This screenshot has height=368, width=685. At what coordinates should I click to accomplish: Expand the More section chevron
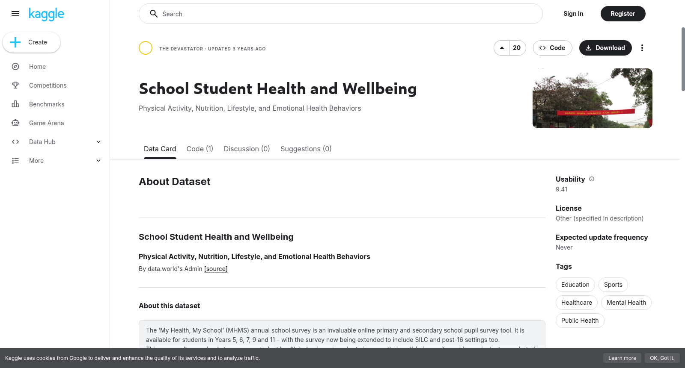[x=98, y=161]
